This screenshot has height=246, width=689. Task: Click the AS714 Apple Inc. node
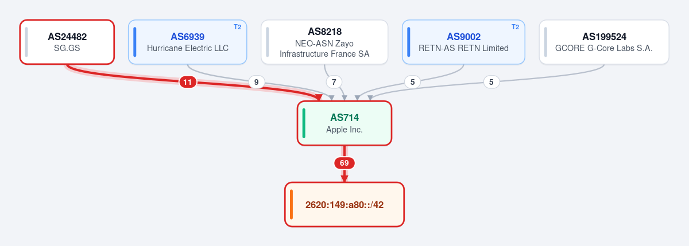coord(344,123)
